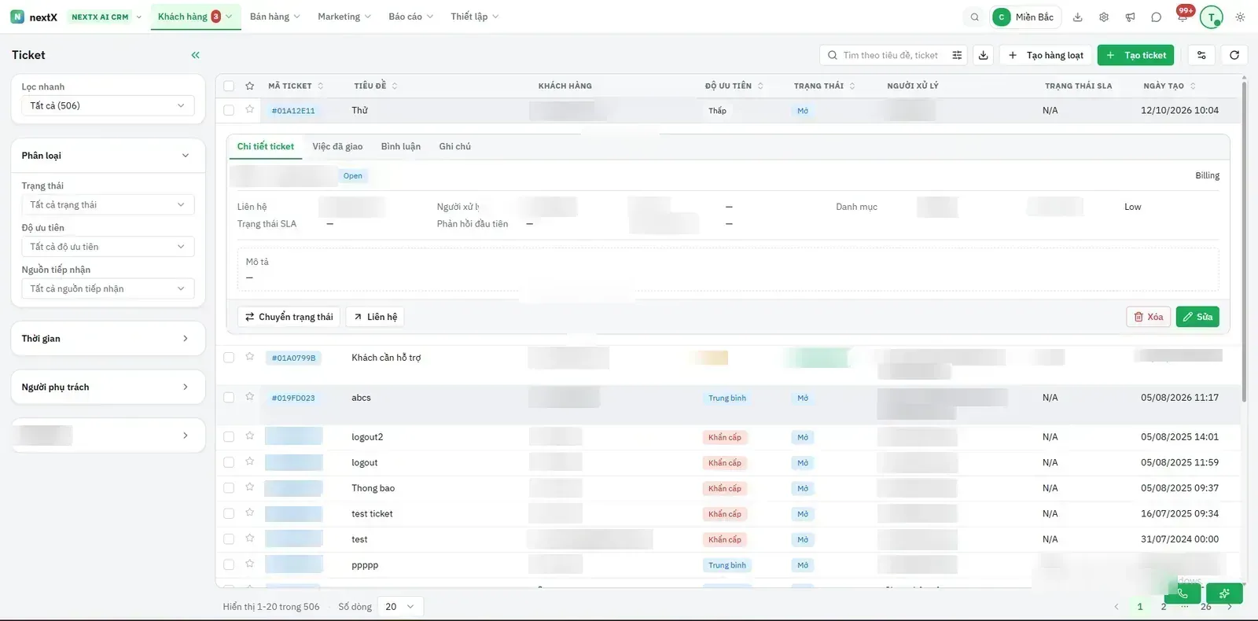Open the 'Tất cả (506)' quick filter dropdown
Screen dimensions: 1258x621
(x=108, y=105)
